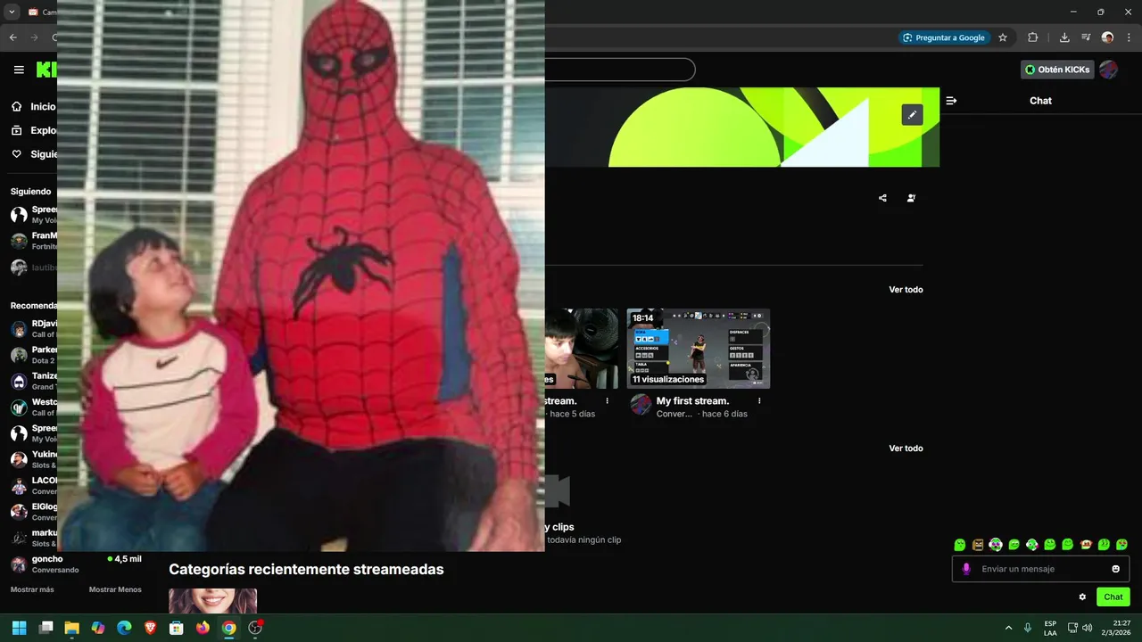Open the emoji picker in chat input
1142x642 pixels.
1115,569
